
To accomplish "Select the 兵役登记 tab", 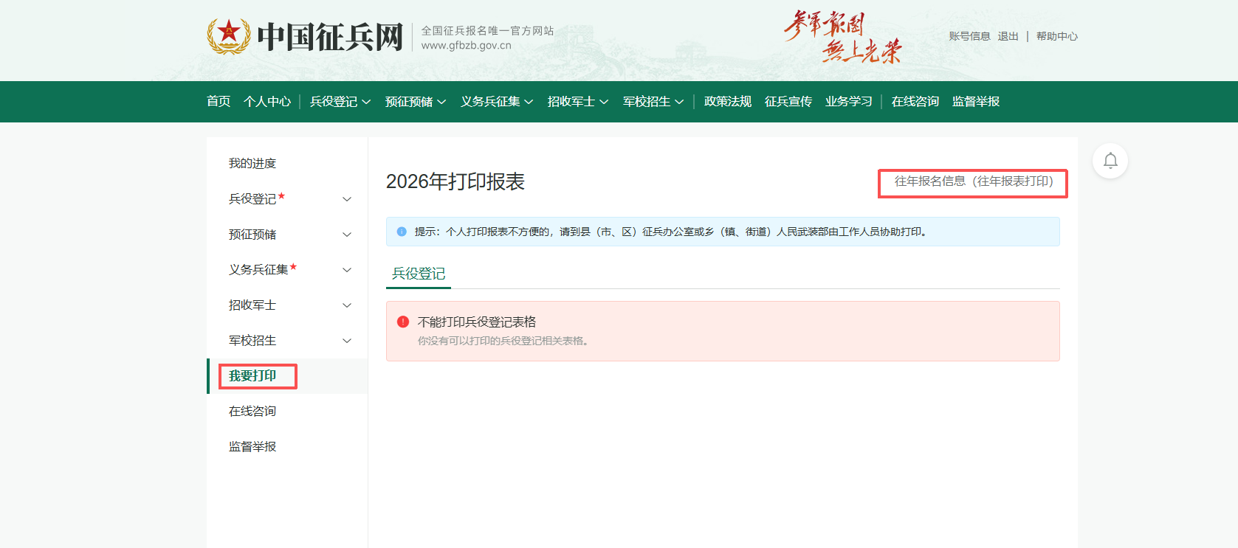I will [x=419, y=274].
